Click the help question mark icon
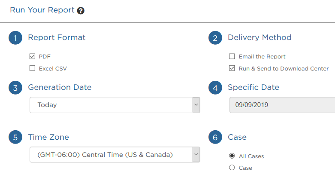The width and height of the screenshot is (335, 187). click(x=81, y=10)
